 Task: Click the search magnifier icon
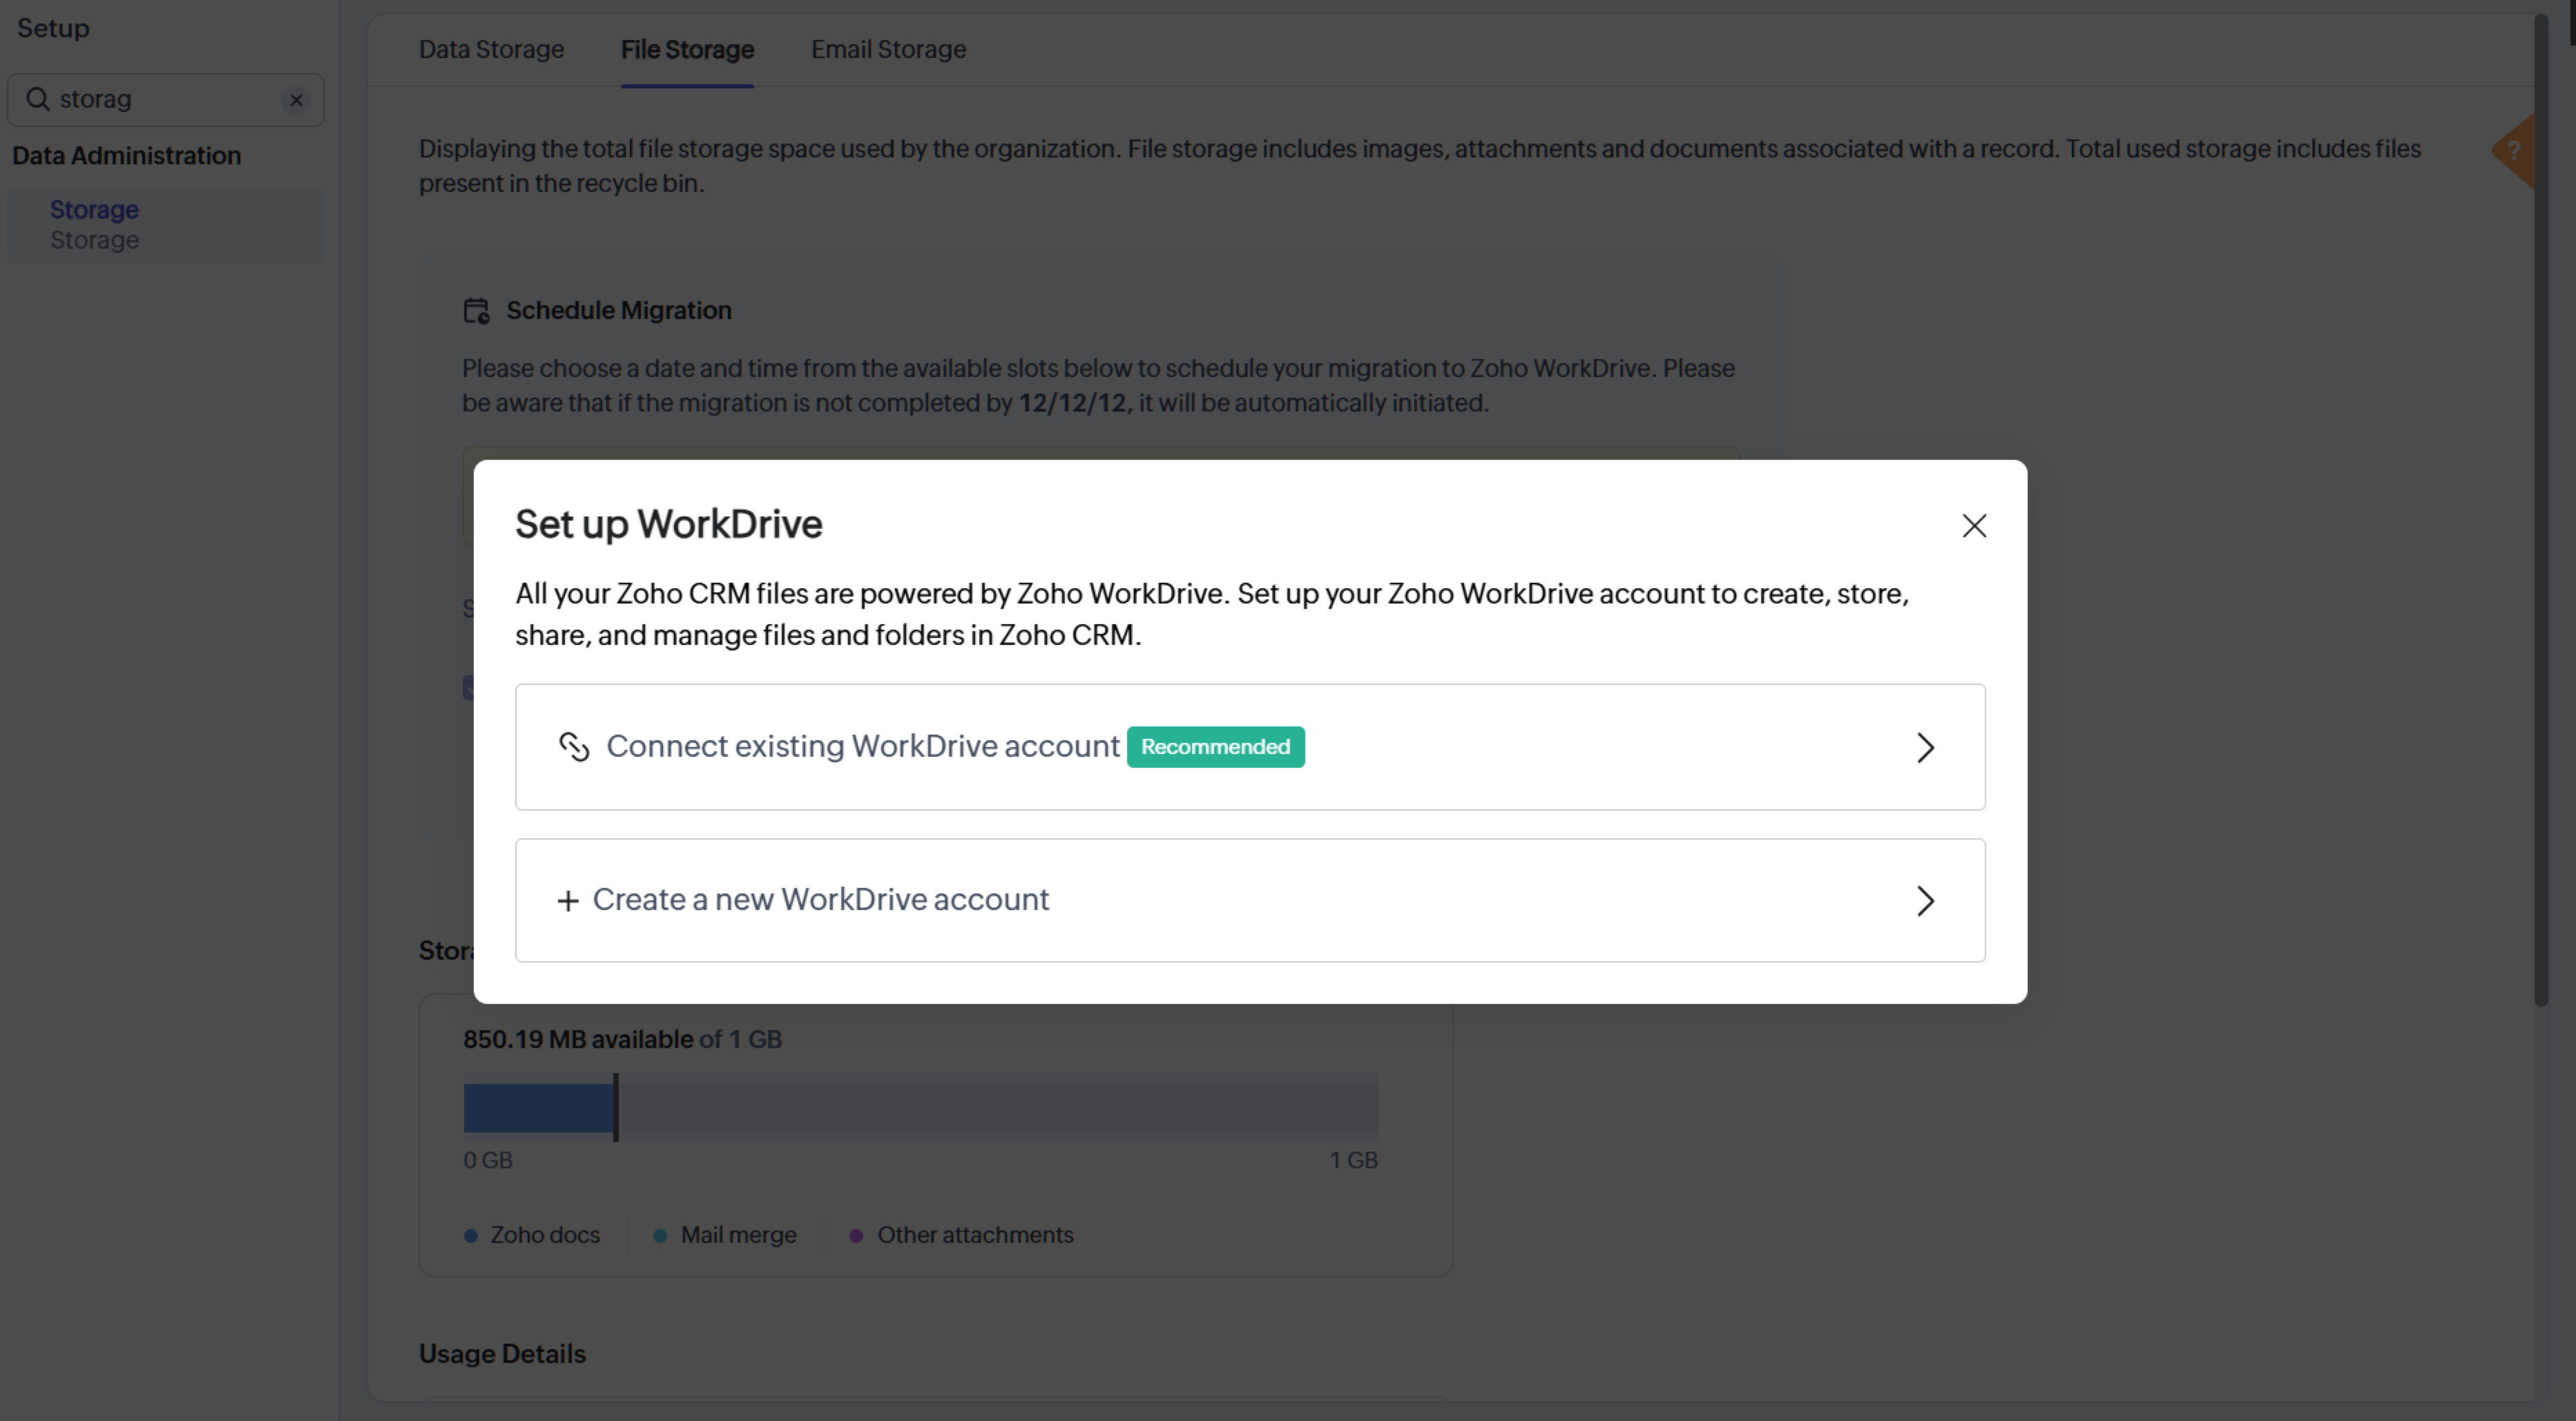tap(38, 99)
